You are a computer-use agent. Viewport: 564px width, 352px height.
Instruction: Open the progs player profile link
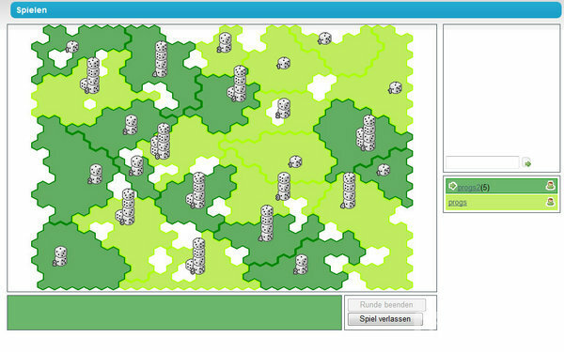coord(458,203)
